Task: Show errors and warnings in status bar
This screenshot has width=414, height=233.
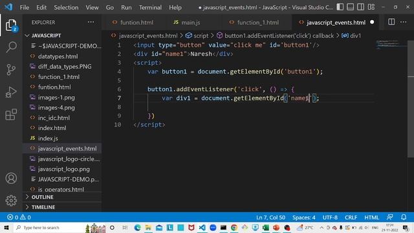Action: (x=19, y=217)
